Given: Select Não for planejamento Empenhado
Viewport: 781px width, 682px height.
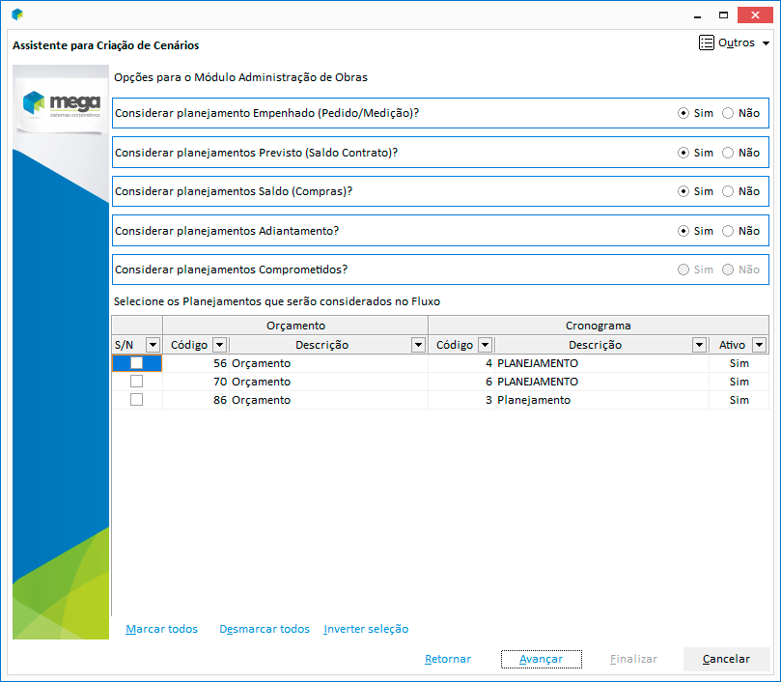Looking at the screenshot, I should [728, 113].
